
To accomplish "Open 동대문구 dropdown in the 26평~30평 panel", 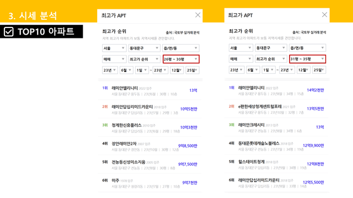I will (144, 48).
